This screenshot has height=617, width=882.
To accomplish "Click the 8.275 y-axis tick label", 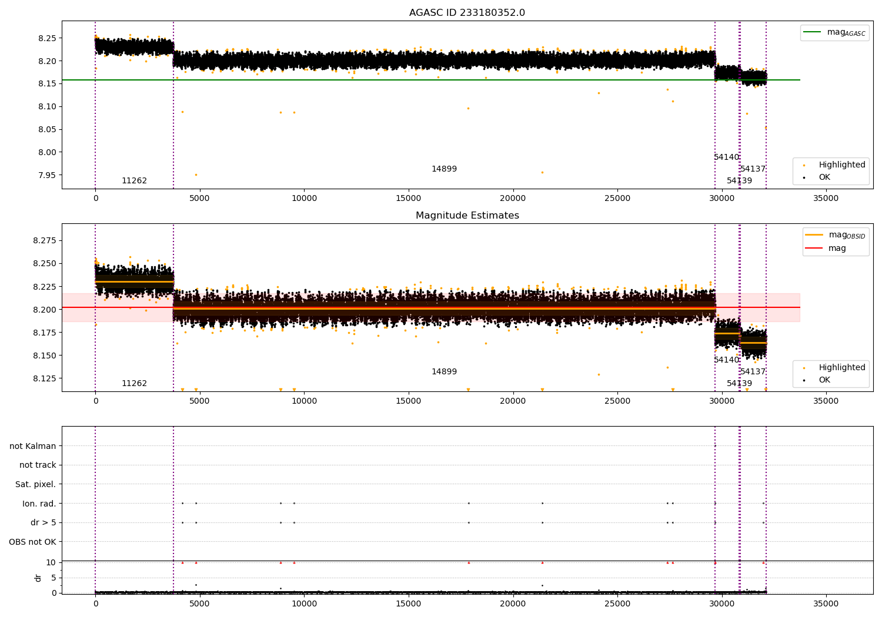I will point(44,241).
